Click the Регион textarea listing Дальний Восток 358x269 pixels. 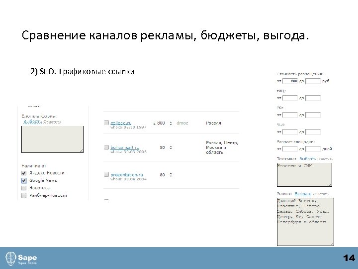coord(305,222)
